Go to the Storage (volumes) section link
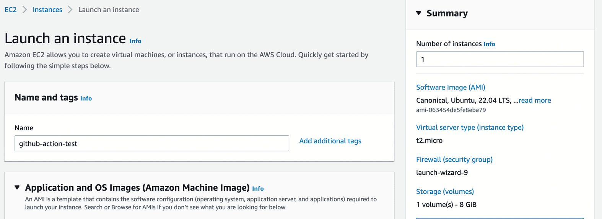The height and width of the screenshot is (219, 602). pos(445,191)
